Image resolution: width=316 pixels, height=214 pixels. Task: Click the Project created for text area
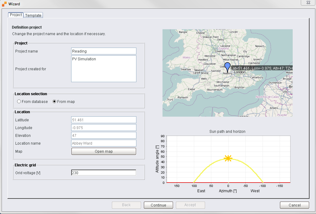coord(103,69)
